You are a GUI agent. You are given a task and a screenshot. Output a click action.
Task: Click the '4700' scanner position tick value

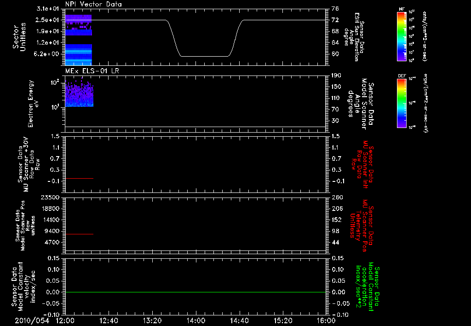click(52, 242)
